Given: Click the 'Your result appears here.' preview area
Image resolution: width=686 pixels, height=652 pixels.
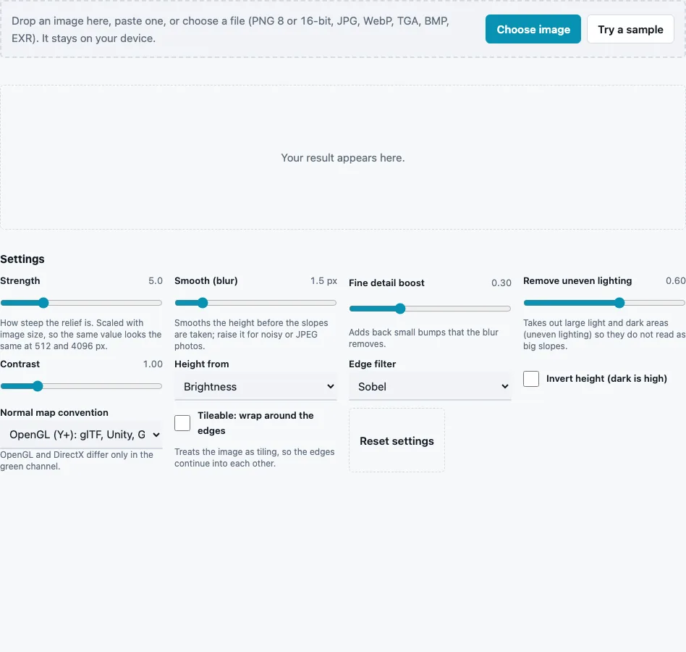Looking at the screenshot, I should pos(343,158).
